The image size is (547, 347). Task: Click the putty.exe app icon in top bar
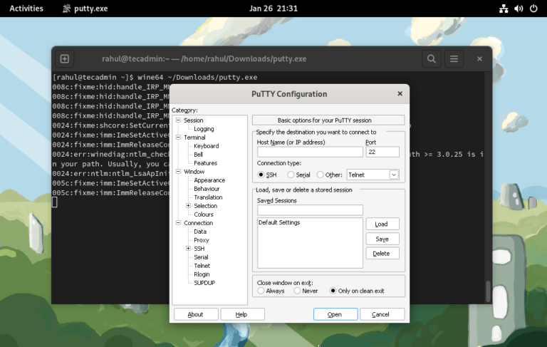tap(67, 9)
